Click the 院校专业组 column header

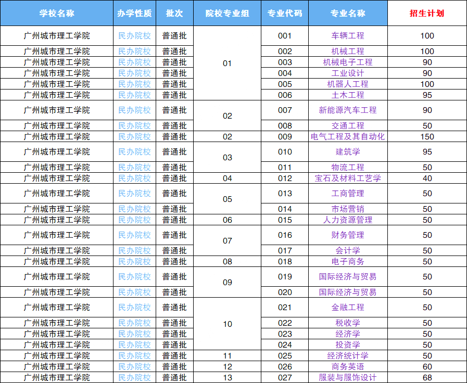pyautogui.click(x=227, y=13)
